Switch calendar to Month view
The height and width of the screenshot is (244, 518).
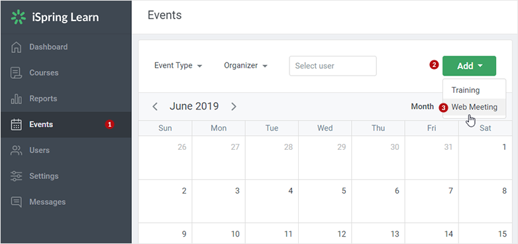(x=422, y=107)
